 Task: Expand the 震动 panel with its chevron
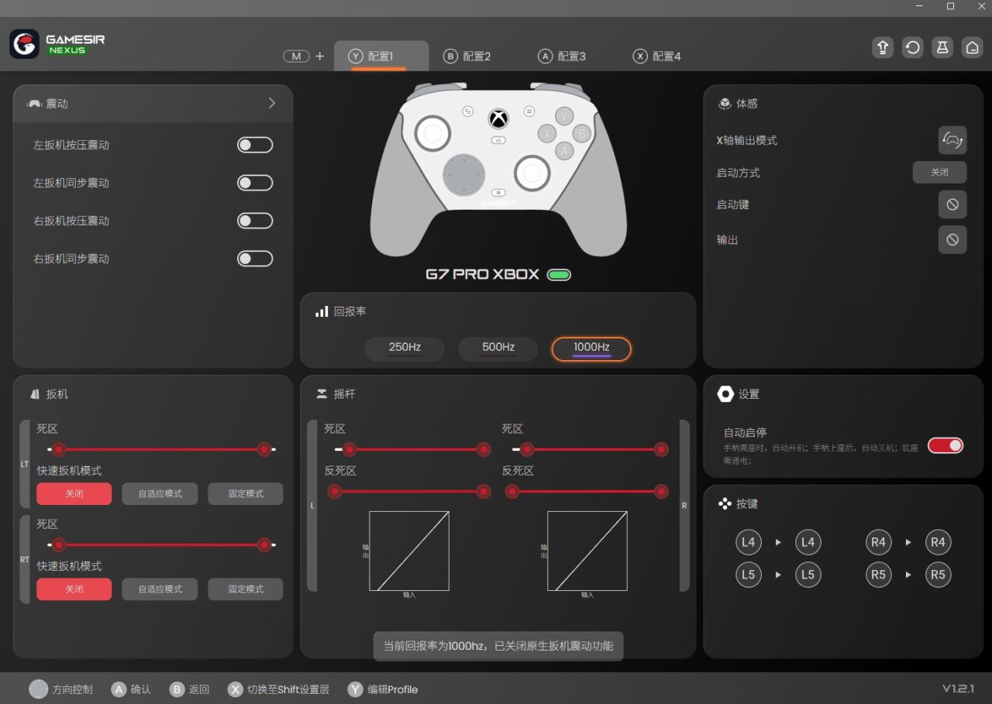tap(271, 103)
